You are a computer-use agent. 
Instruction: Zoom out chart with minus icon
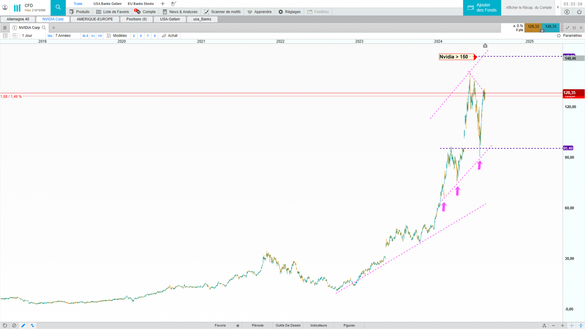tap(553, 325)
